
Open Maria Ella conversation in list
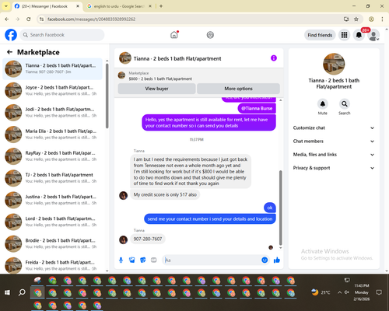point(52,135)
